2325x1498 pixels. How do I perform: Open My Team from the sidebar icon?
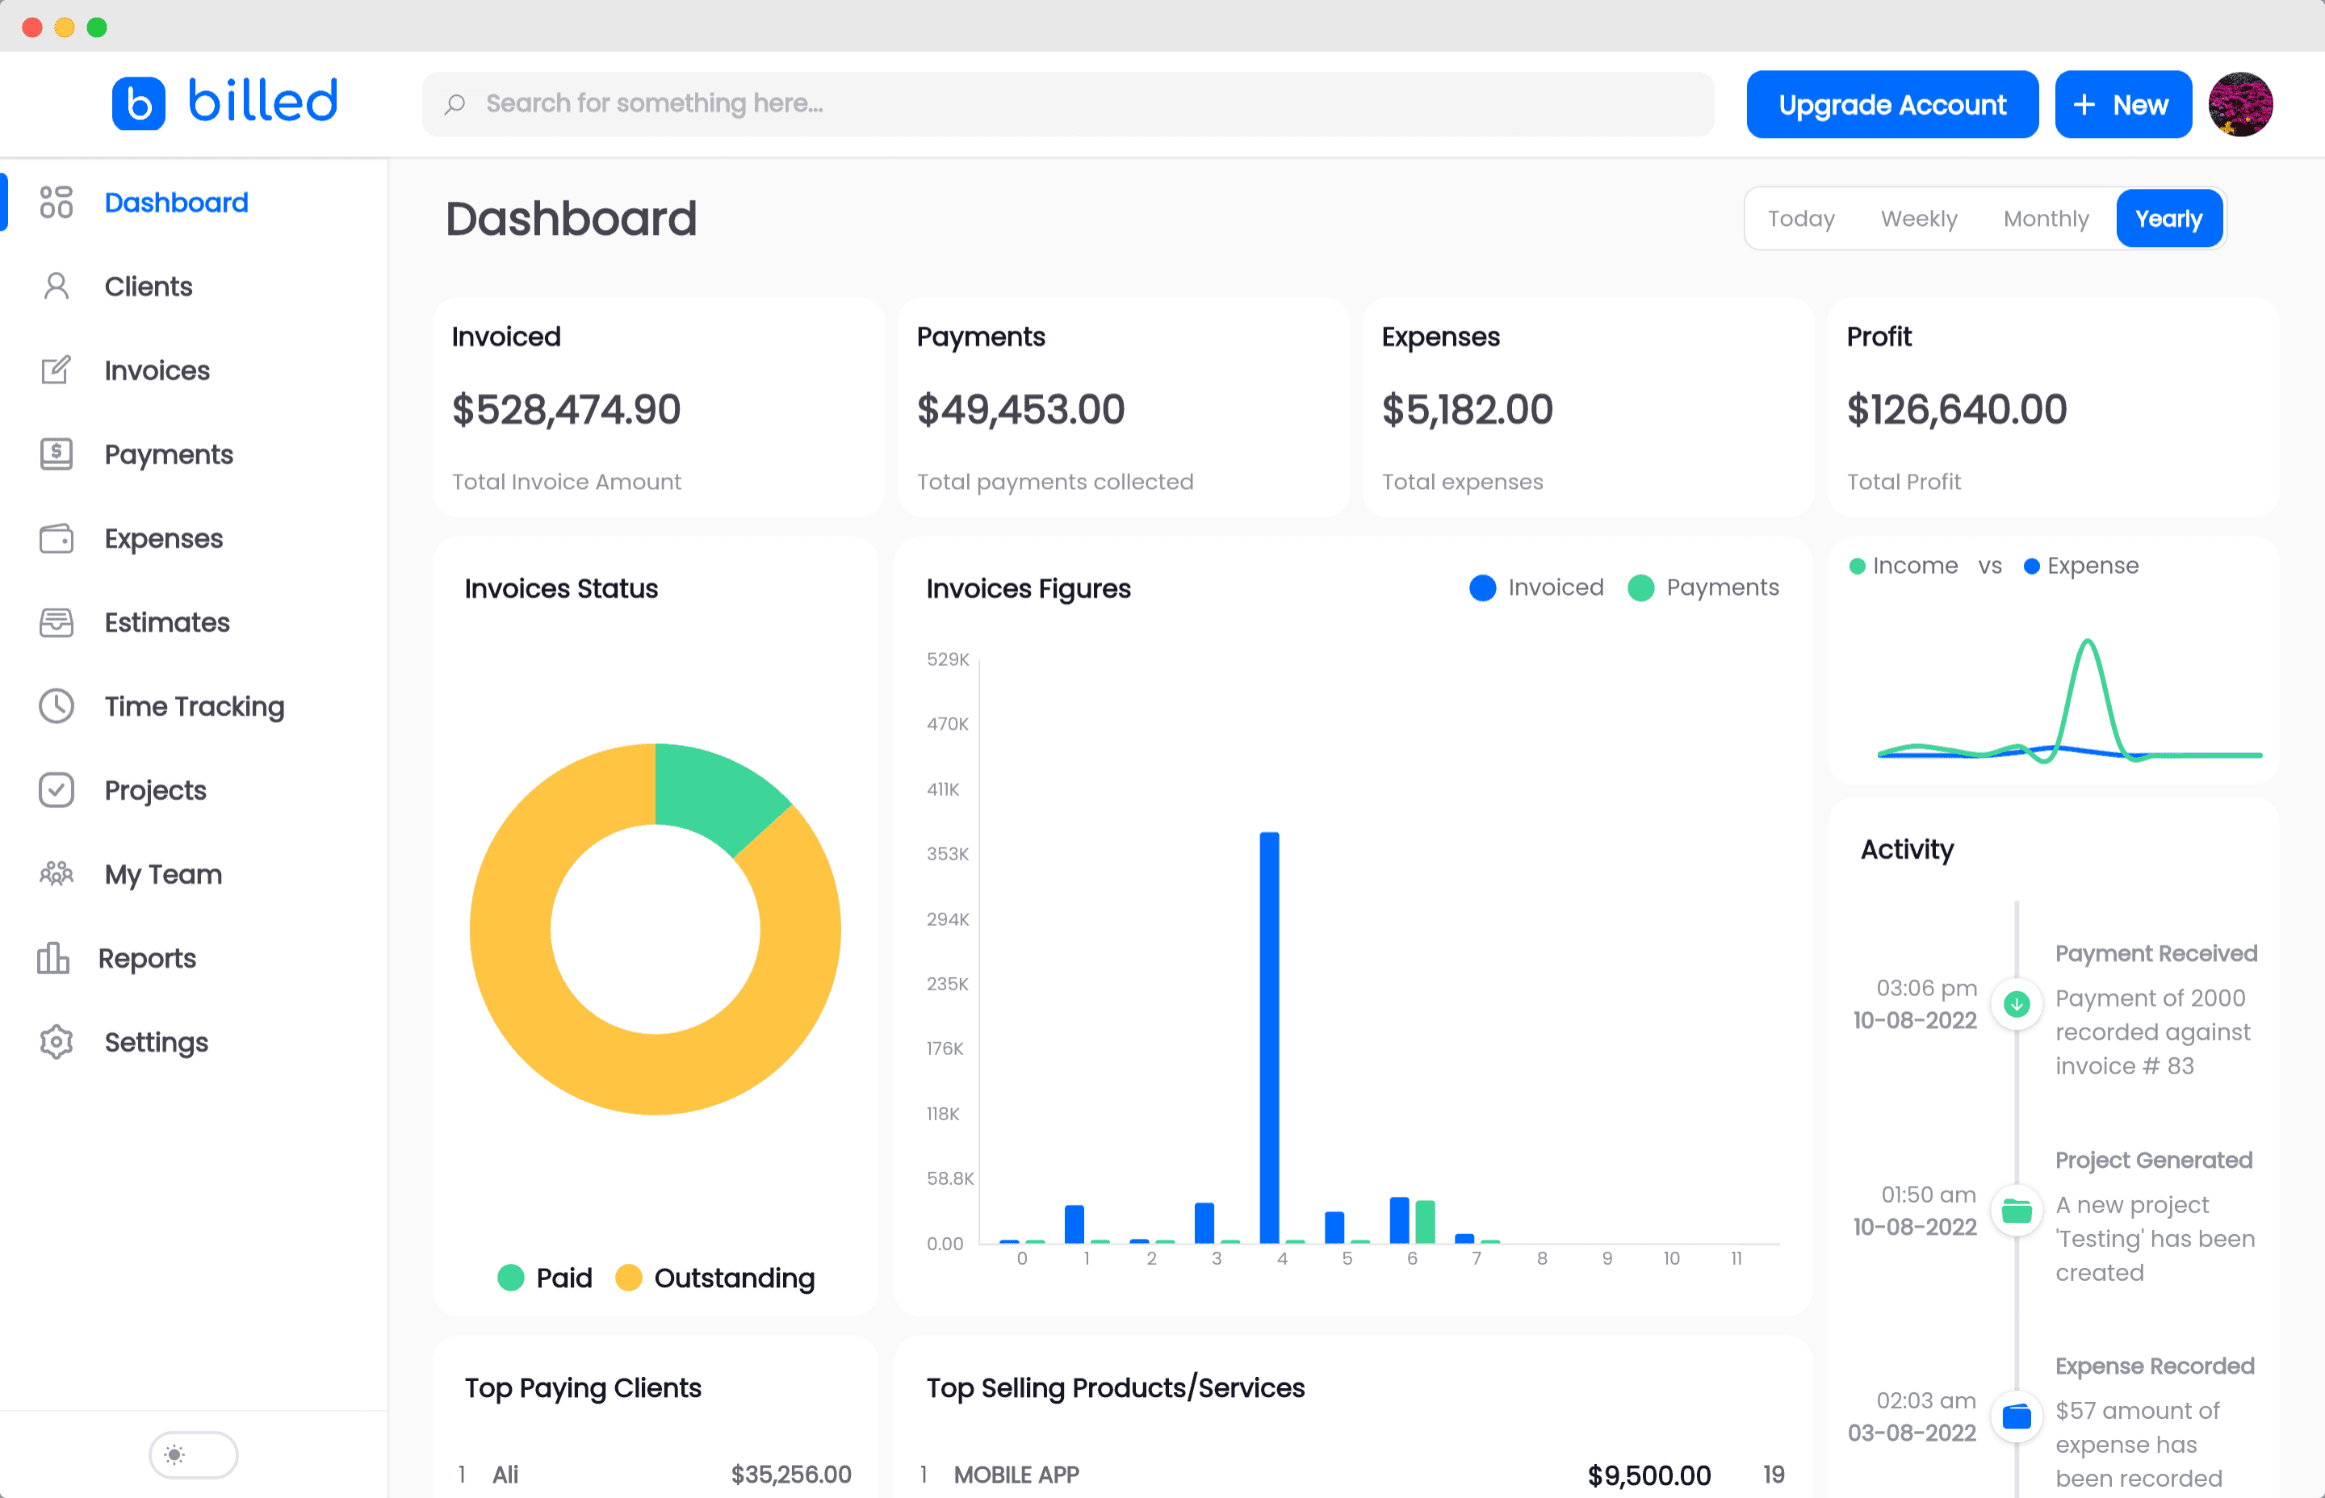(x=57, y=873)
